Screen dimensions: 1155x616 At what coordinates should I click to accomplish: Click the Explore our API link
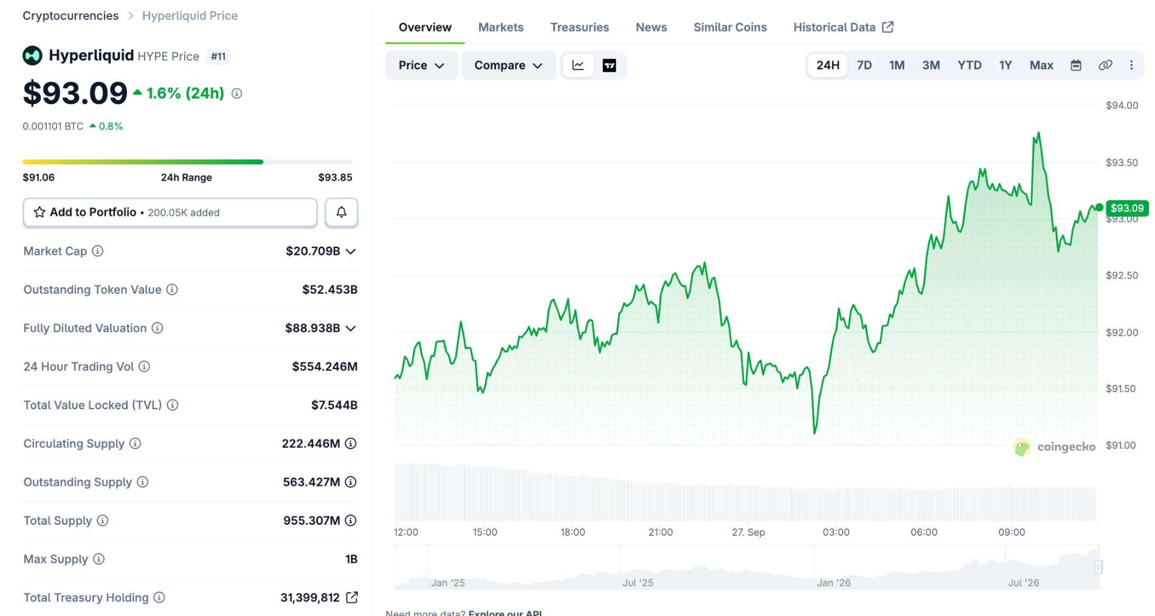(x=505, y=612)
